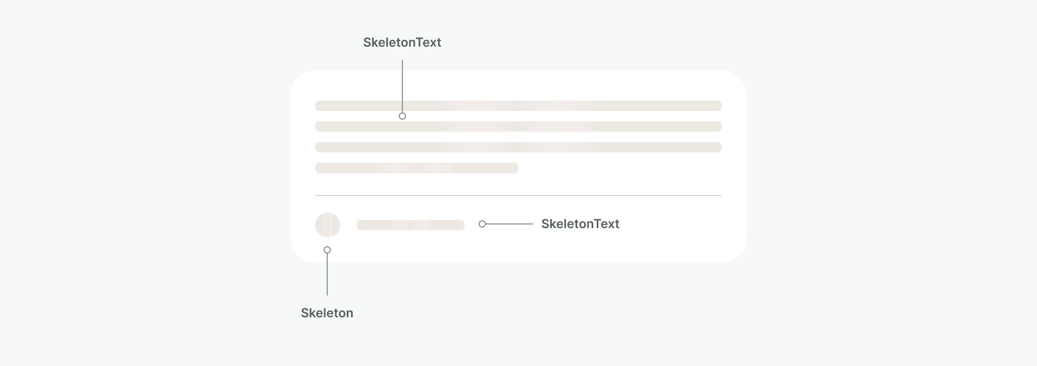Click the vertical connector line above Skeleton label

pyautogui.click(x=327, y=274)
